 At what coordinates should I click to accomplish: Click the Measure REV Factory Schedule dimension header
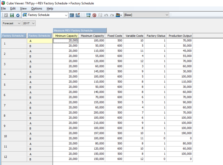(x=80, y=30)
